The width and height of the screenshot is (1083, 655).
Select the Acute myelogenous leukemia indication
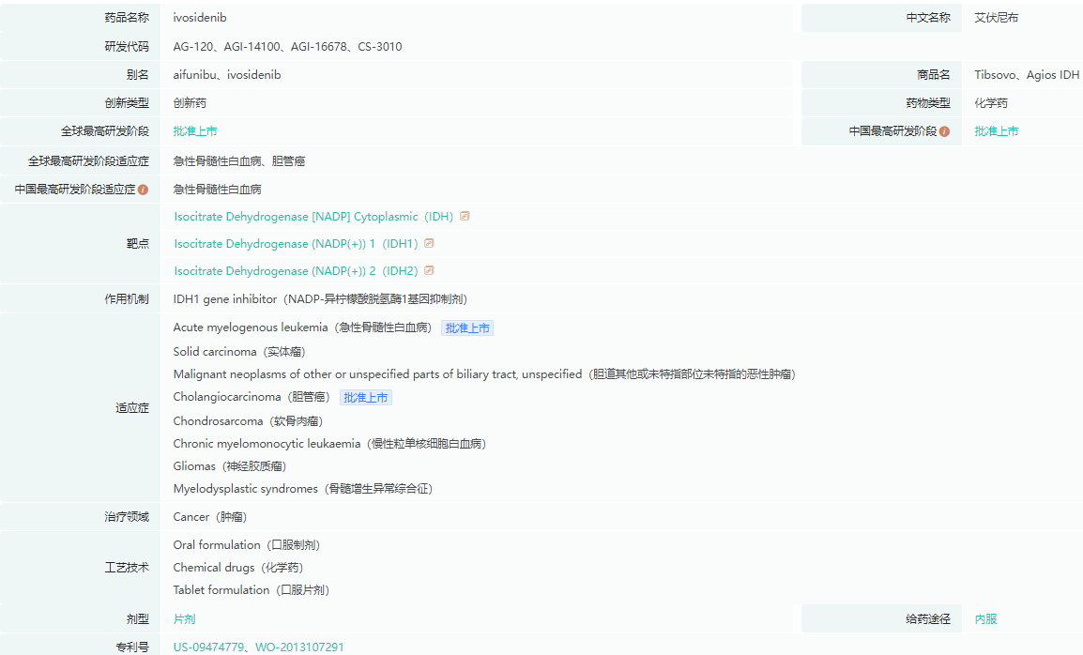coord(302,327)
